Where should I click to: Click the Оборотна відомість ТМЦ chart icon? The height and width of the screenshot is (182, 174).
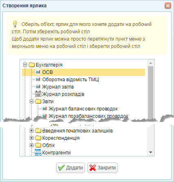[38, 79]
